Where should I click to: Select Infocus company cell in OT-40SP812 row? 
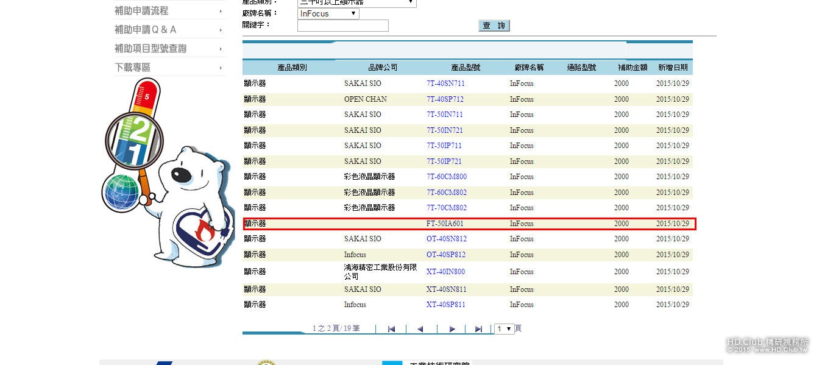[355, 255]
